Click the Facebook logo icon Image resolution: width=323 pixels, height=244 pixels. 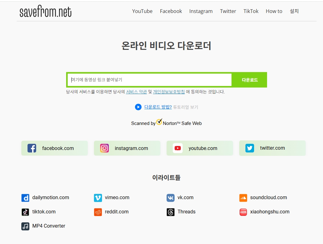click(x=32, y=148)
